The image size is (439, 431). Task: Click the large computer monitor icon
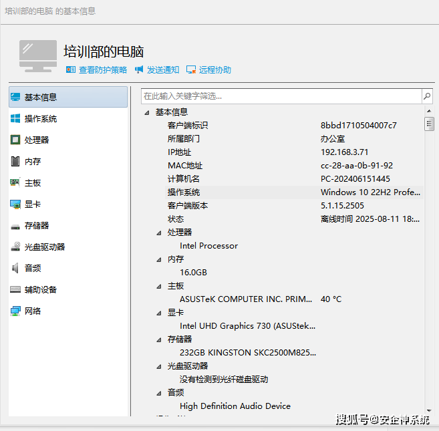pos(38,56)
